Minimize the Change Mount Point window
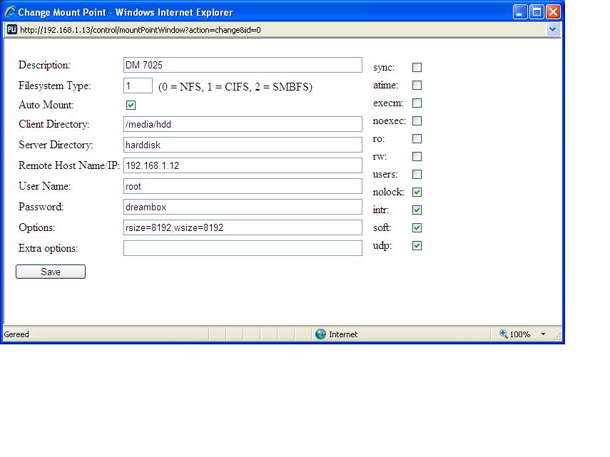 [x=520, y=12]
